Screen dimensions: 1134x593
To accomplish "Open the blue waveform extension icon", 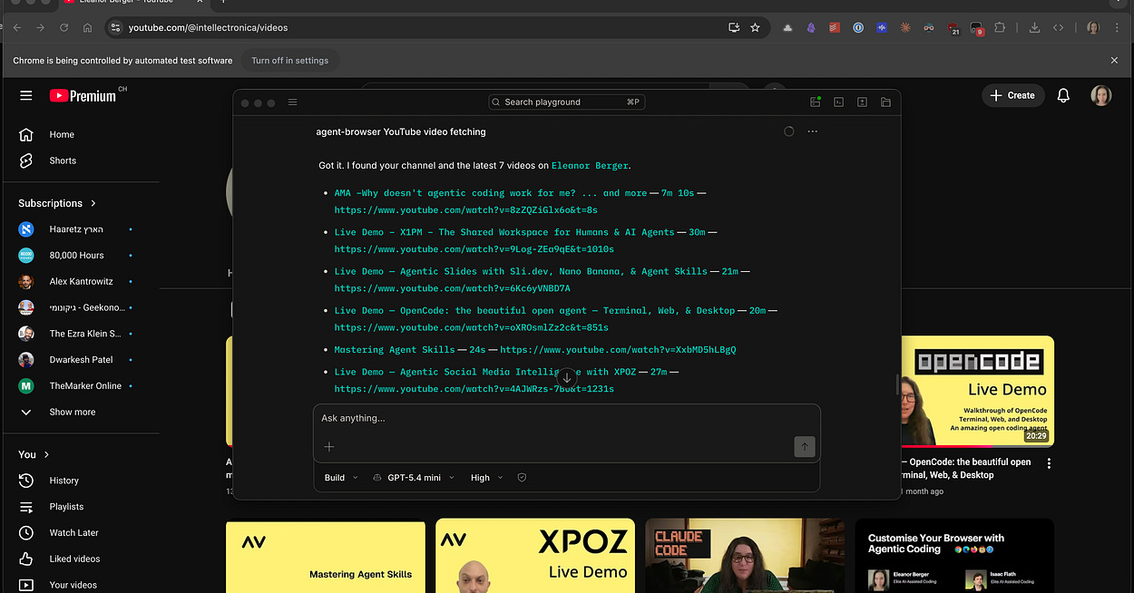I will [881, 28].
